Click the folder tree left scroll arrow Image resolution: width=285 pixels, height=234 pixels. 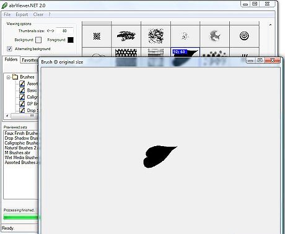(x=7, y=116)
